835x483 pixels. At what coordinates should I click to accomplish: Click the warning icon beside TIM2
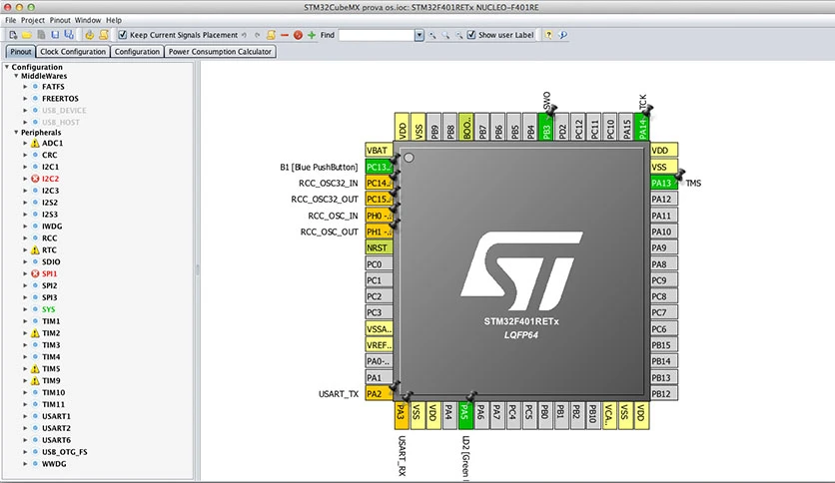pyautogui.click(x=35, y=333)
